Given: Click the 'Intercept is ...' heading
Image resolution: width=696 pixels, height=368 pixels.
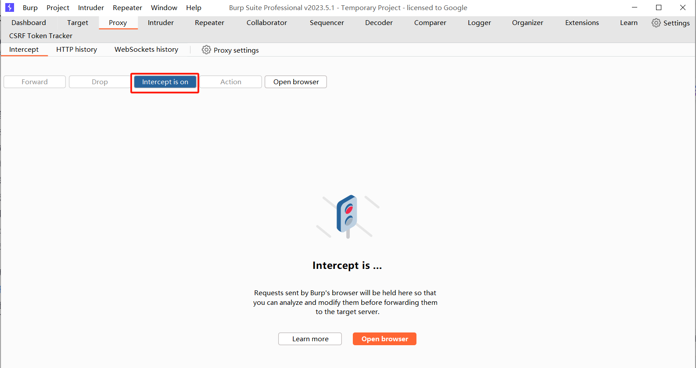Looking at the screenshot, I should click(x=347, y=265).
